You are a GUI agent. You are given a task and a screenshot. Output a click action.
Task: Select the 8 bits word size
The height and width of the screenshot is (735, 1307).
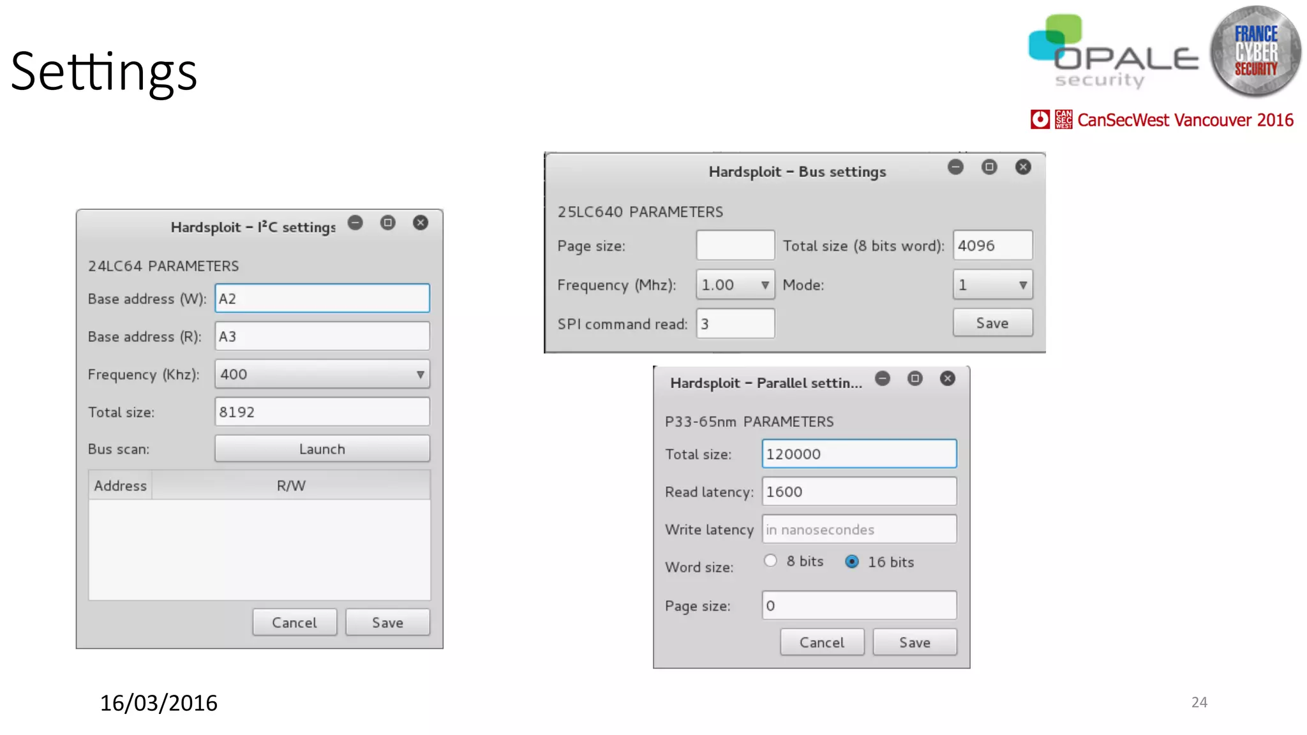[771, 561]
